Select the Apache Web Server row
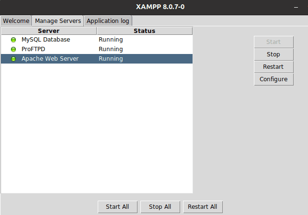Screen dimensions: 308x215 pos(97,59)
